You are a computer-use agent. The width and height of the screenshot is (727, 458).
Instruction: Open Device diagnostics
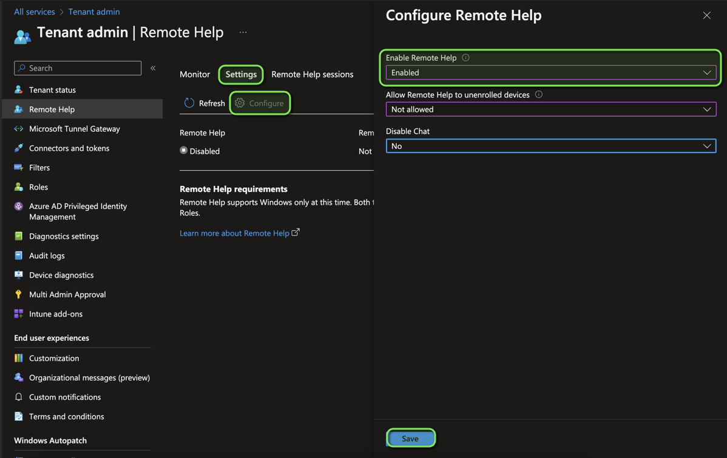[61, 275]
